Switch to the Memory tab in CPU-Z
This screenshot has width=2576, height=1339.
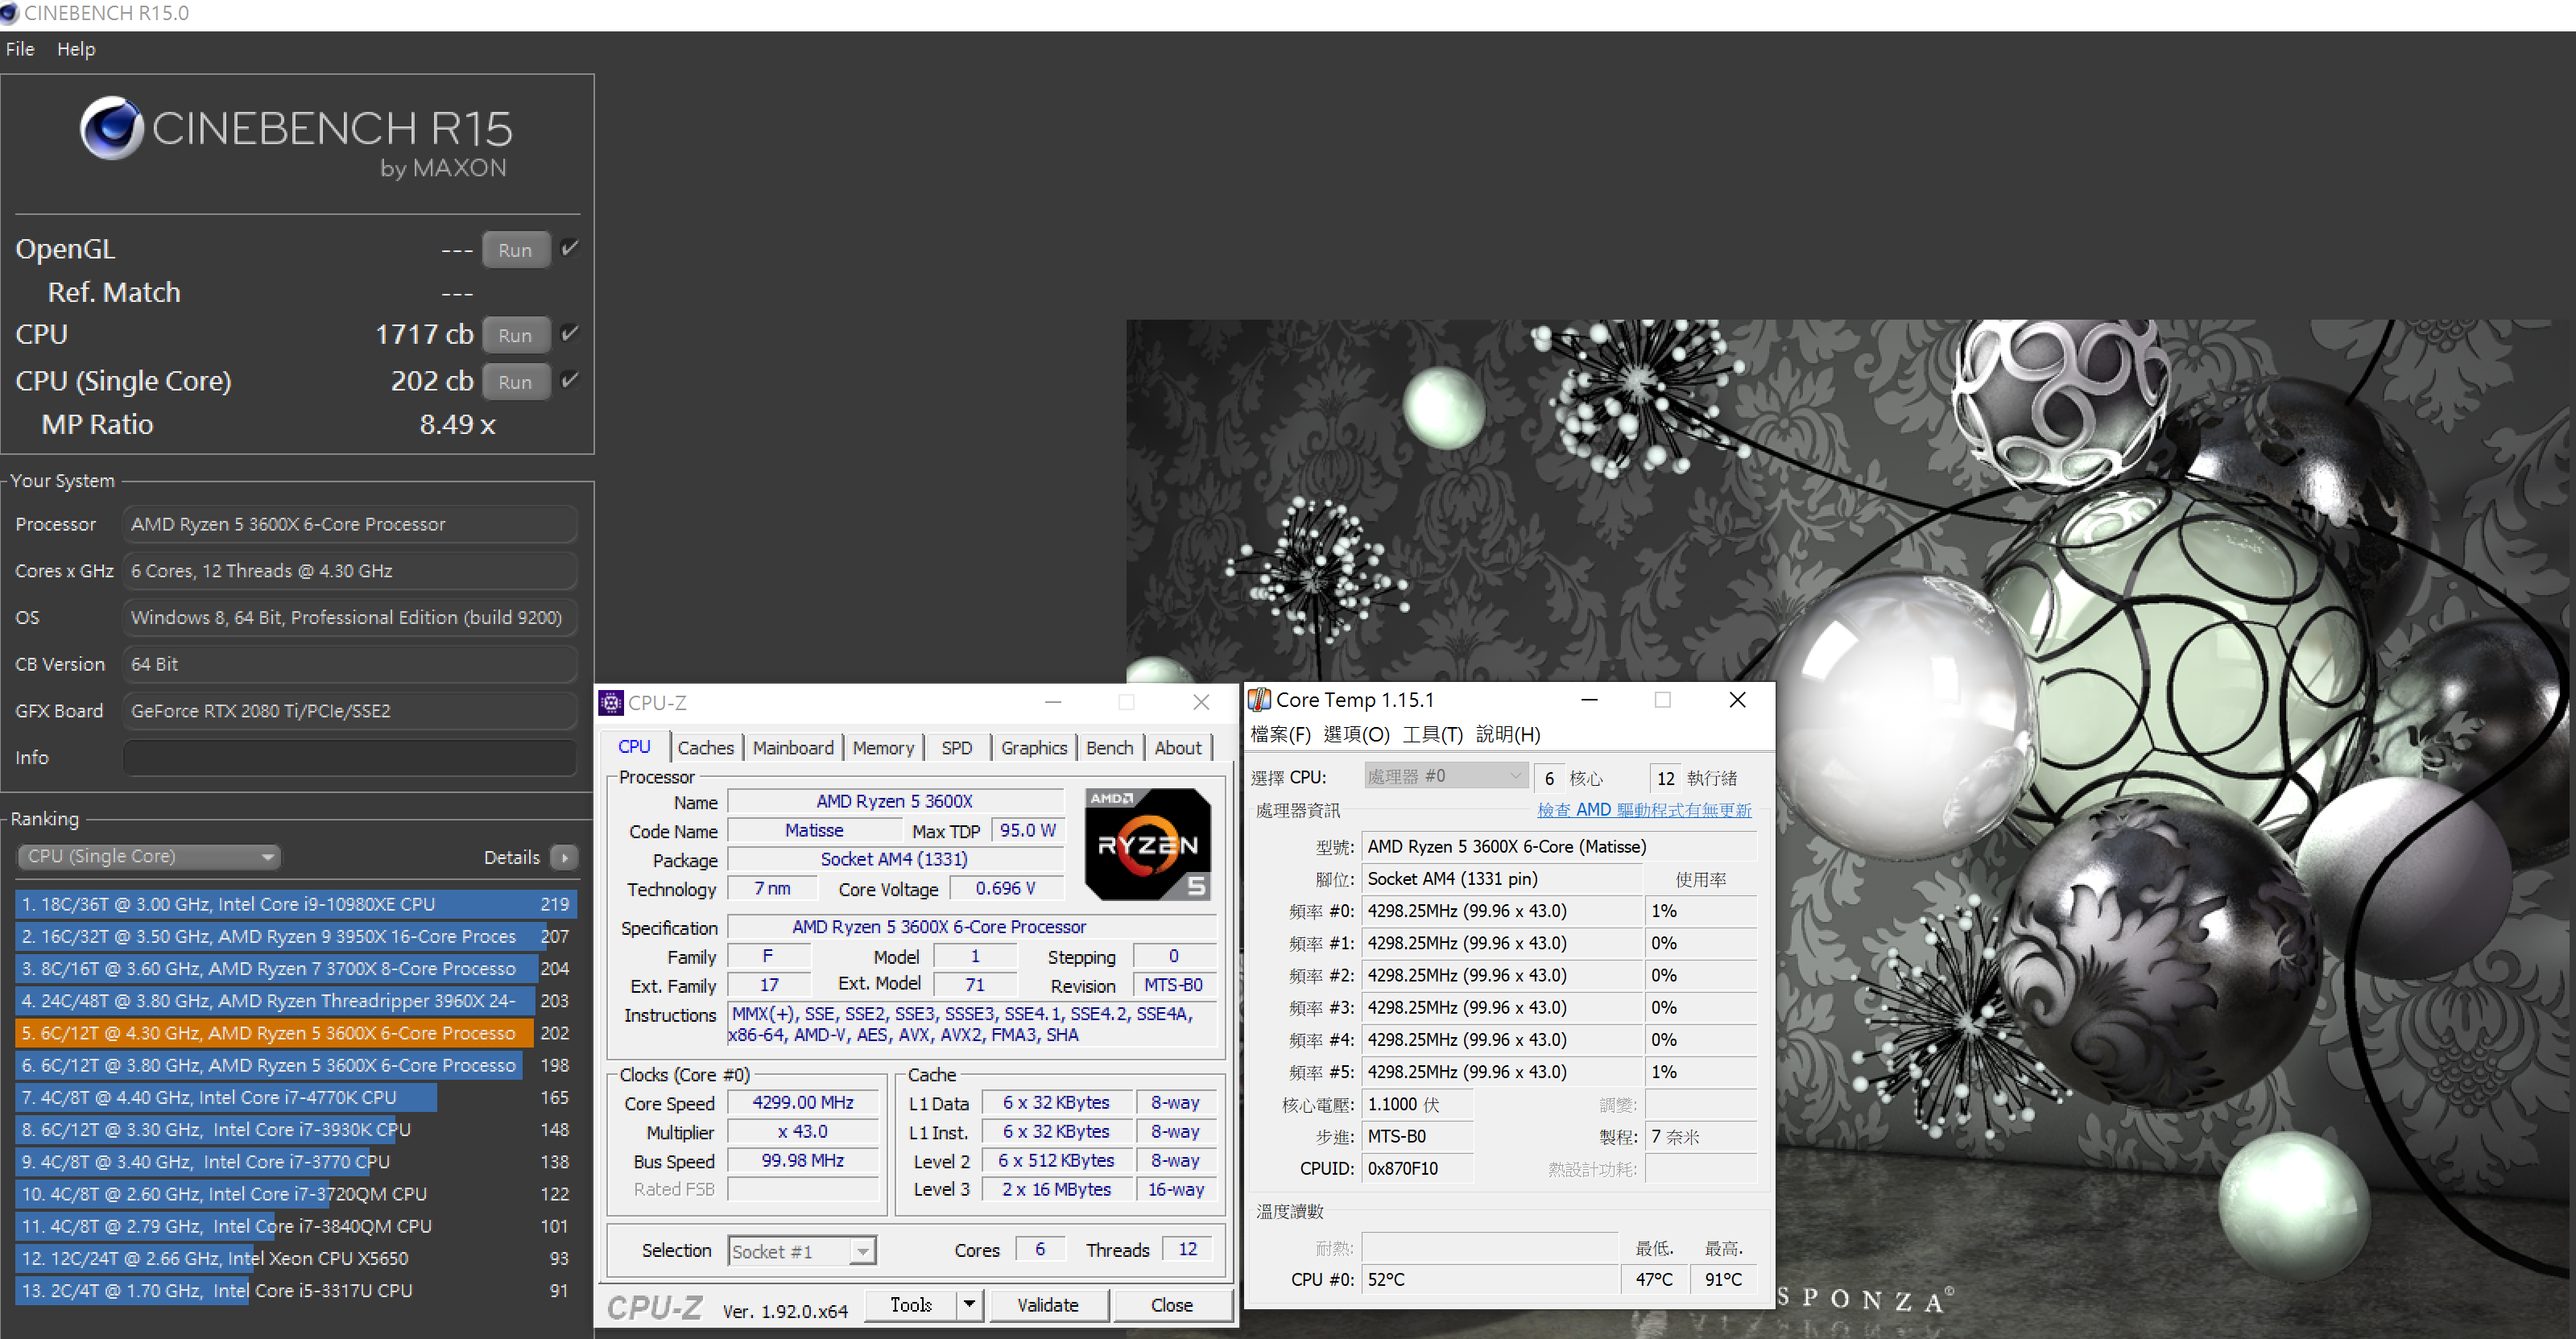pos(883,747)
